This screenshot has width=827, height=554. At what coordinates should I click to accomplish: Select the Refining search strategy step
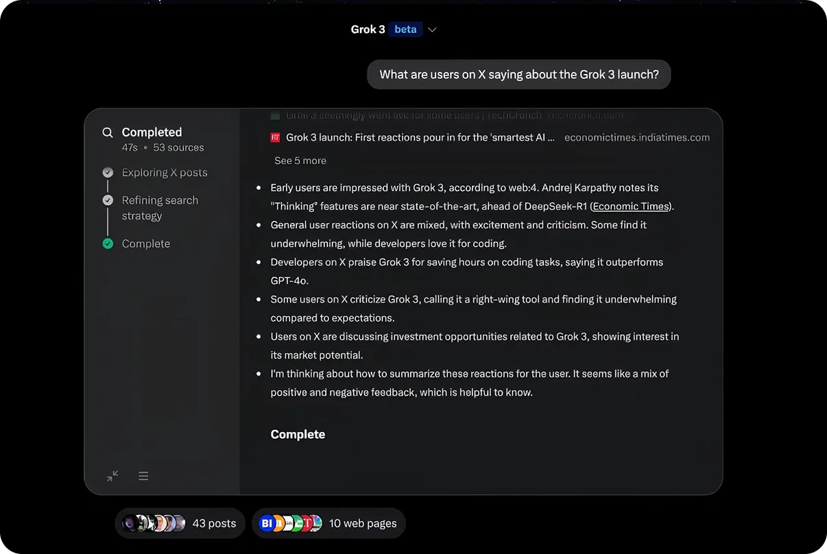160,208
